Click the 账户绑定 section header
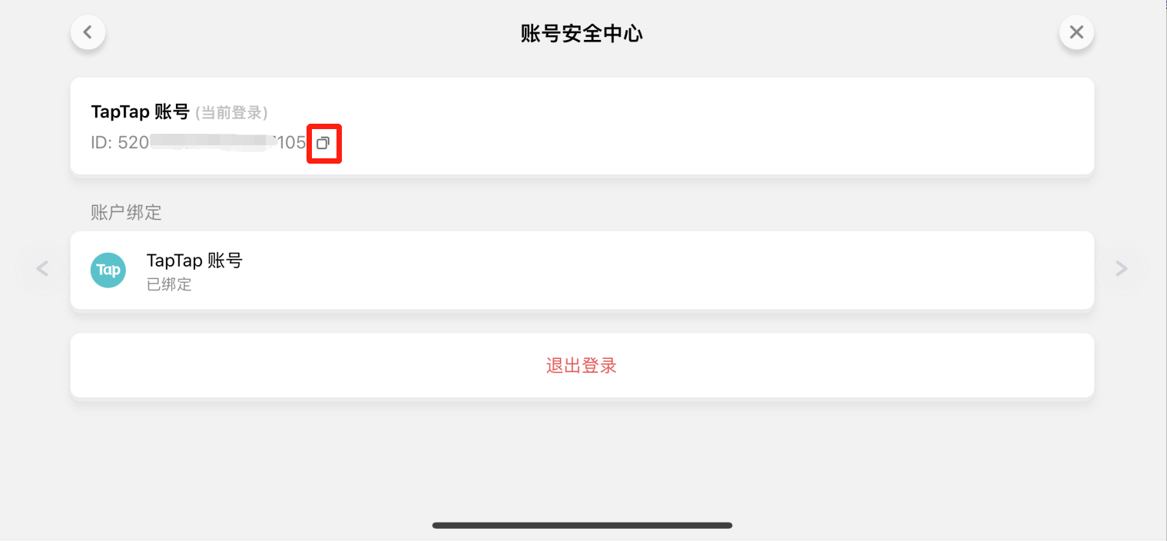The height and width of the screenshot is (541, 1167). [x=126, y=213]
